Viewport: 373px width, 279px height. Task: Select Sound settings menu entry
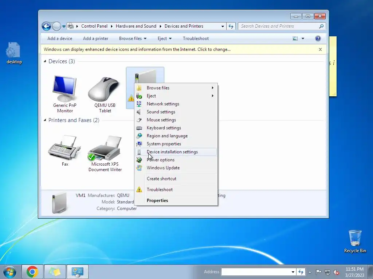[176, 112]
